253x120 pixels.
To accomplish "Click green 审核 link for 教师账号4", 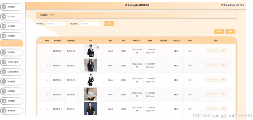I will click(x=190, y=109).
